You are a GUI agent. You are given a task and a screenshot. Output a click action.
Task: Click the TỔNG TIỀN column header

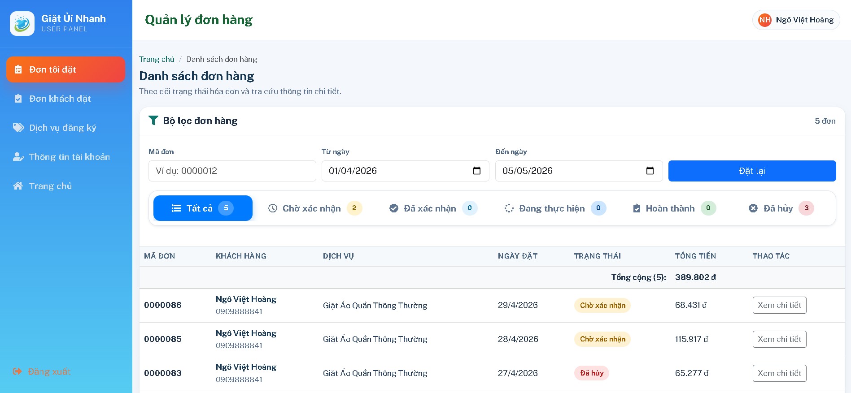click(695, 256)
